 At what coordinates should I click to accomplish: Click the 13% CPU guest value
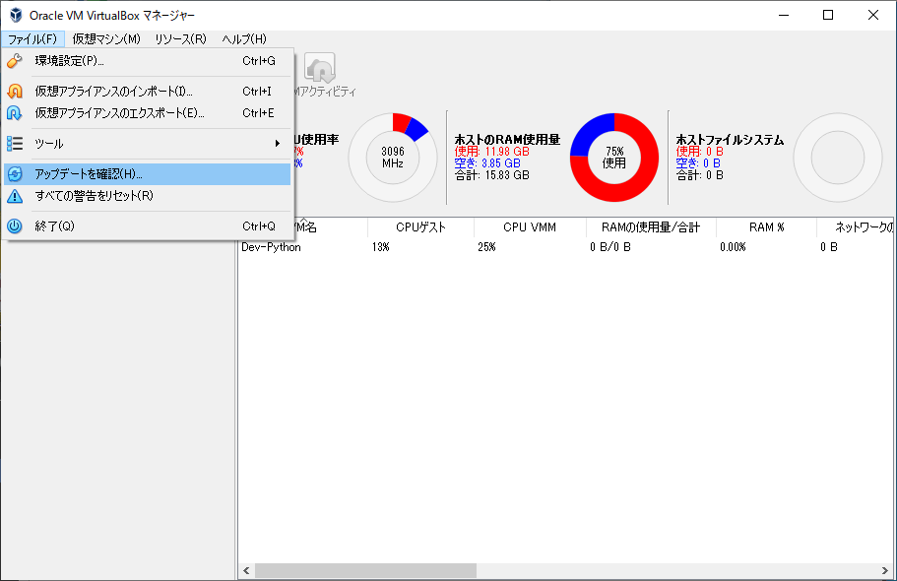coord(380,247)
